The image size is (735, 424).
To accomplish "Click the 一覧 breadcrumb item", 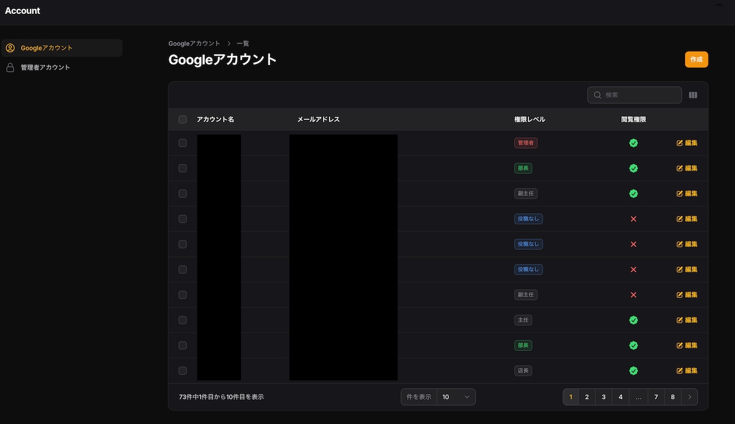I will pos(243,43).
